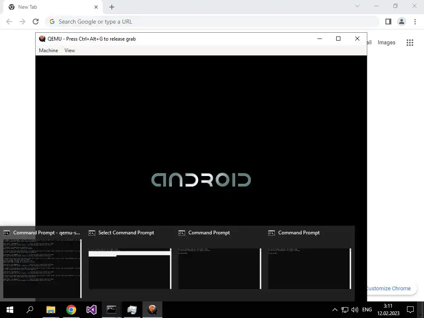Minimize the QEMU window
This screenshot has height=318, width=424.
pyautogui.click(x=320, y=39)
